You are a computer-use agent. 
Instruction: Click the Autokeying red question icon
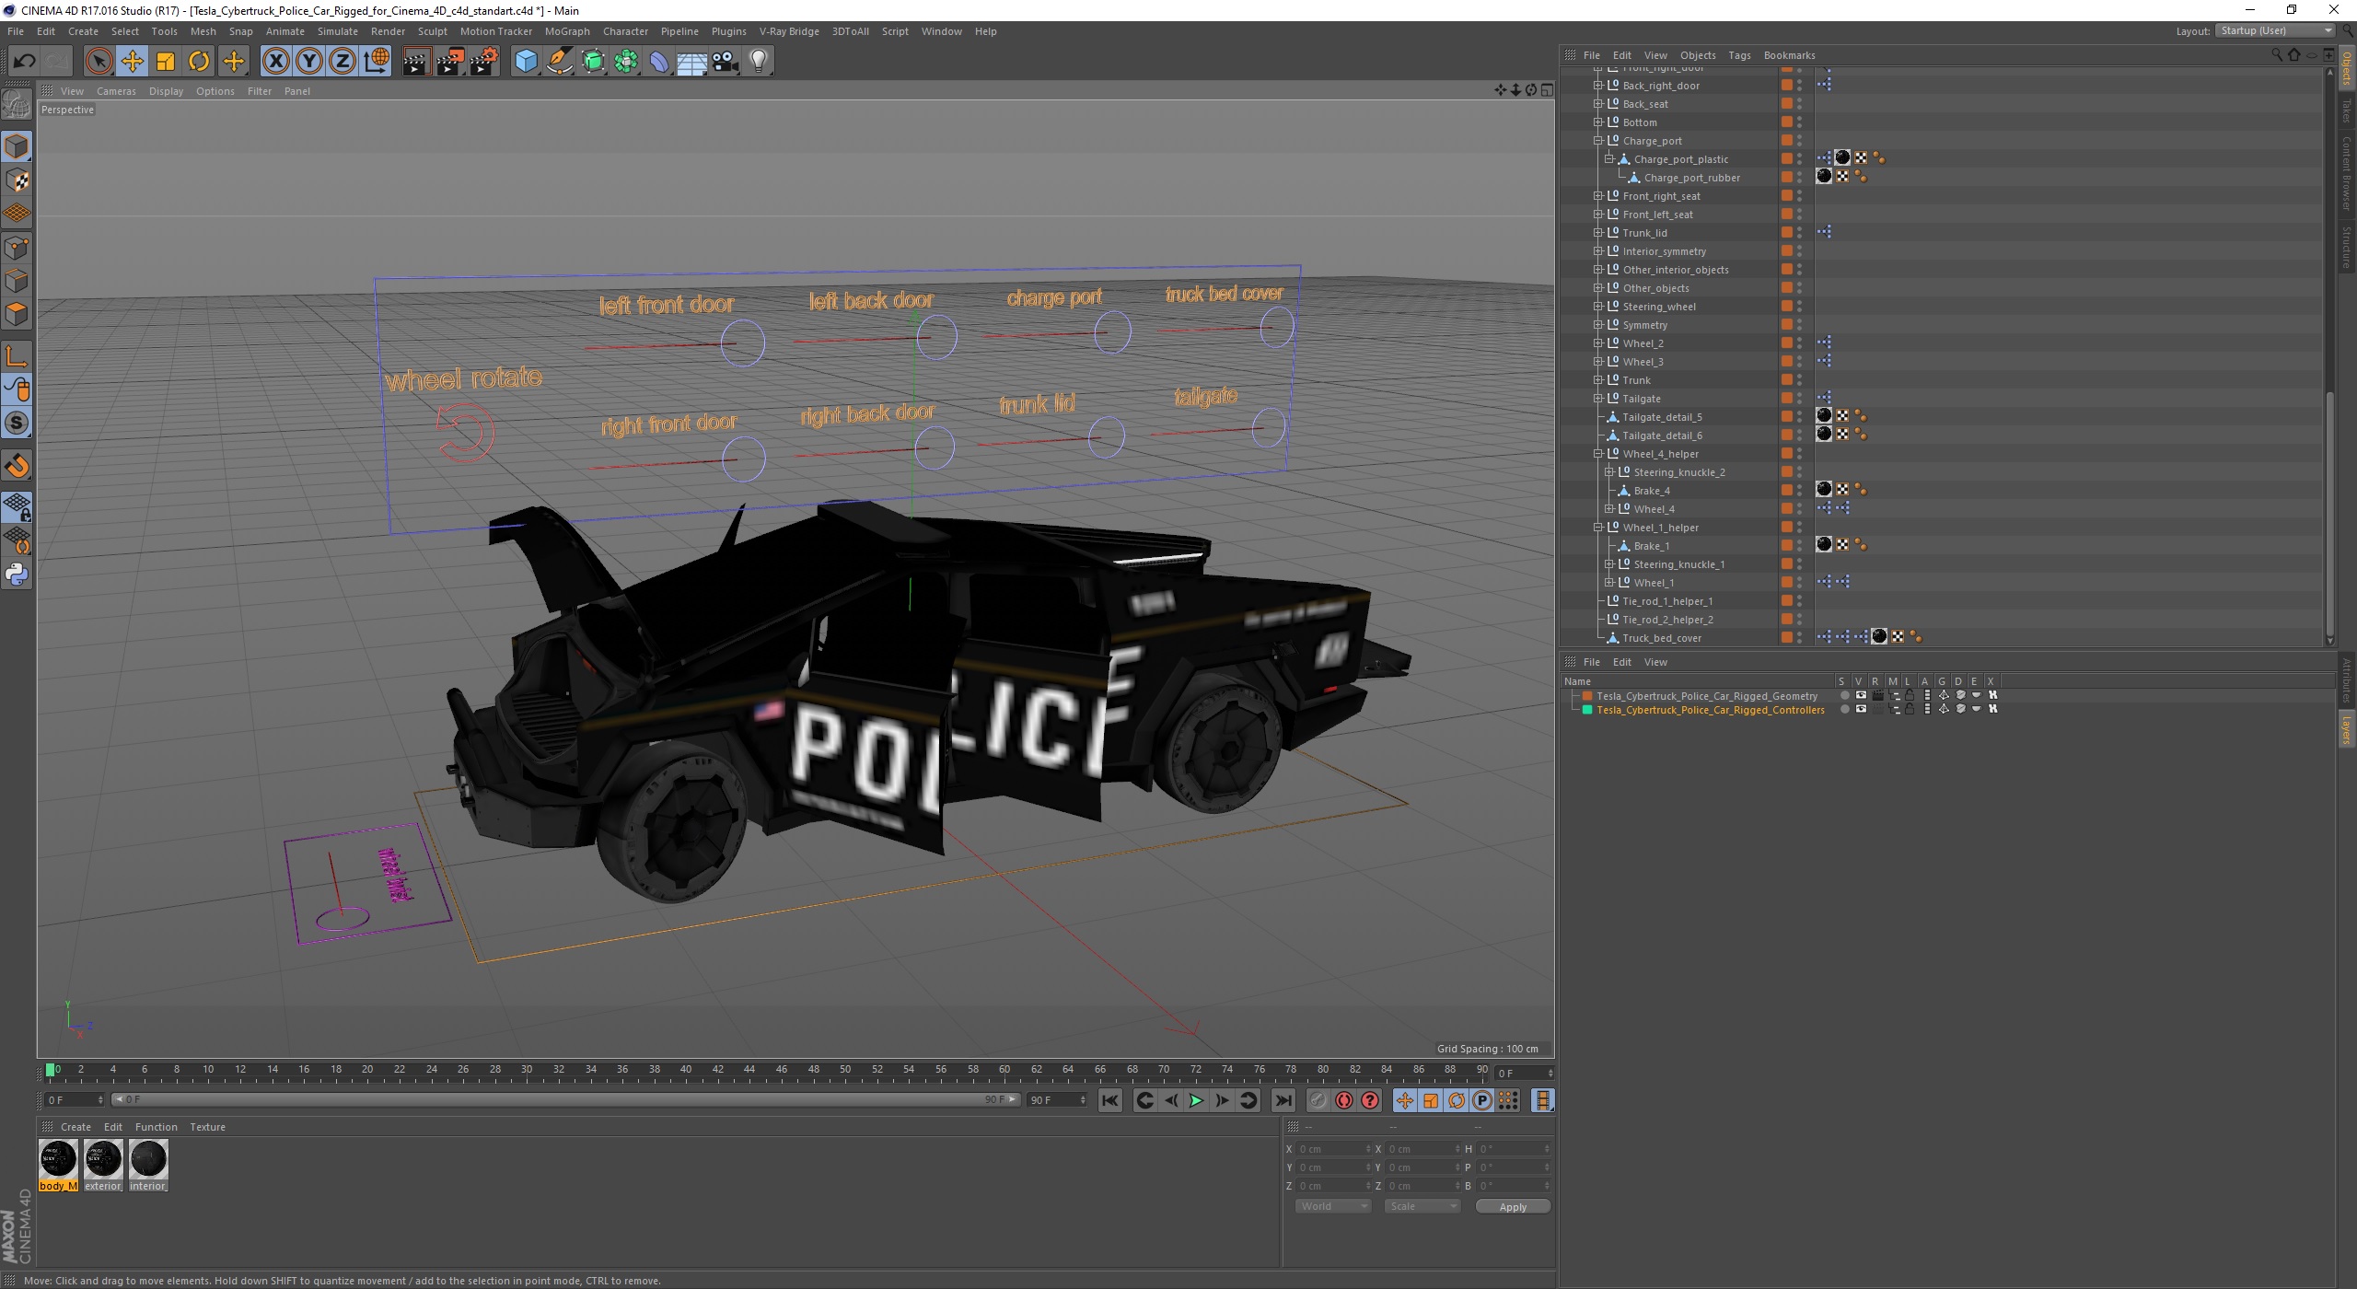[x=1370, y=1100]
